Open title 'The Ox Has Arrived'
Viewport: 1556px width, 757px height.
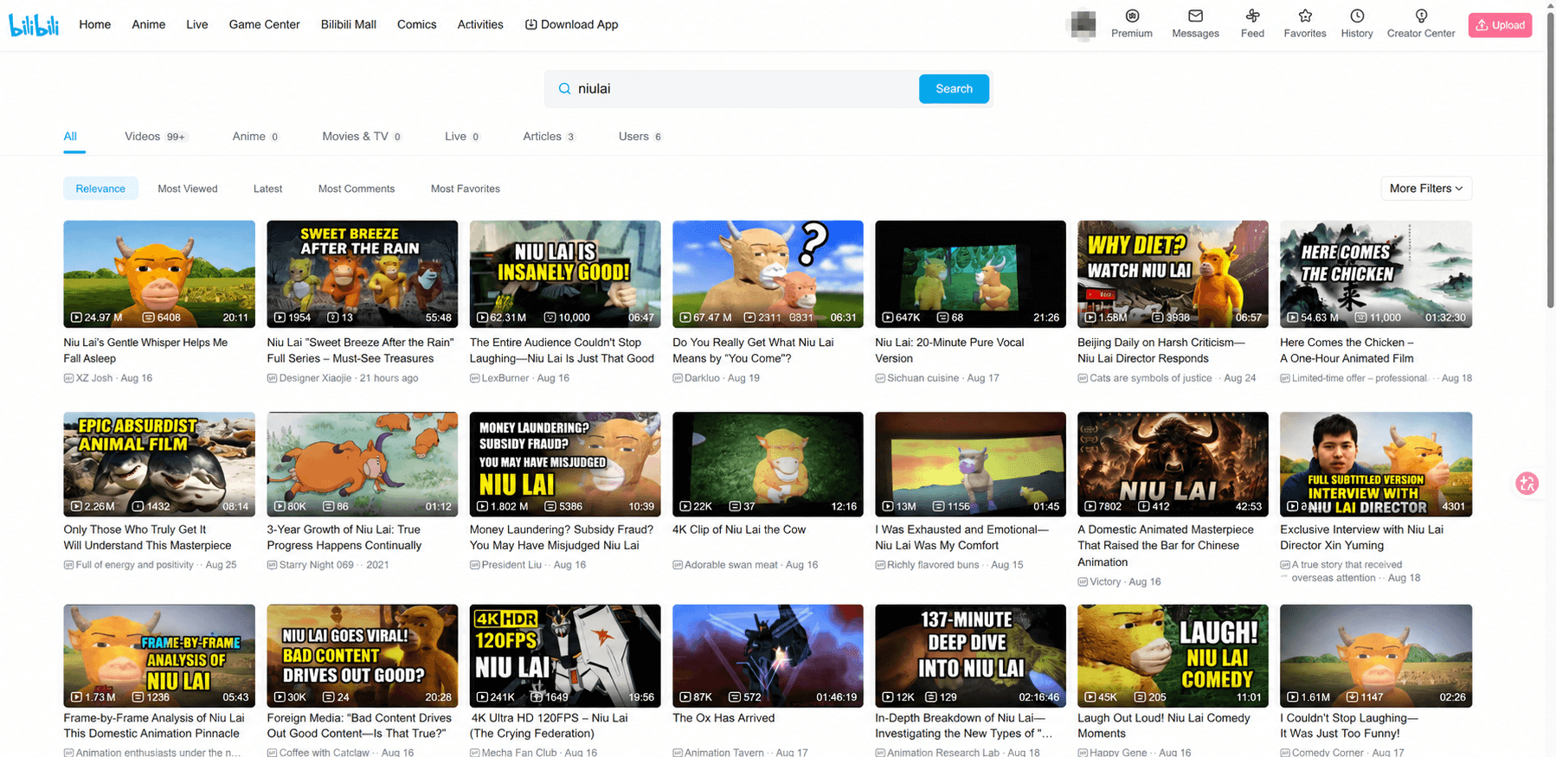point(723,718)
